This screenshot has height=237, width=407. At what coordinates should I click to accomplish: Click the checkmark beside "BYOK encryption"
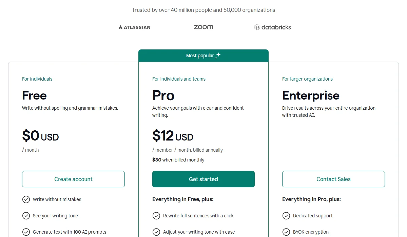[287, 232]
